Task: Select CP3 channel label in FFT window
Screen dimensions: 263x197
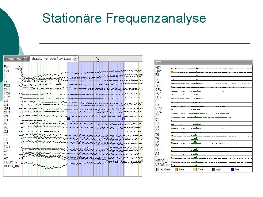Action: [158, 108]
